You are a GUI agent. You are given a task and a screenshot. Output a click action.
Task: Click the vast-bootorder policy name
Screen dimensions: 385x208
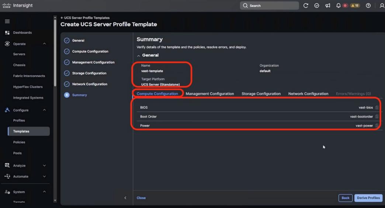(361, 116)
